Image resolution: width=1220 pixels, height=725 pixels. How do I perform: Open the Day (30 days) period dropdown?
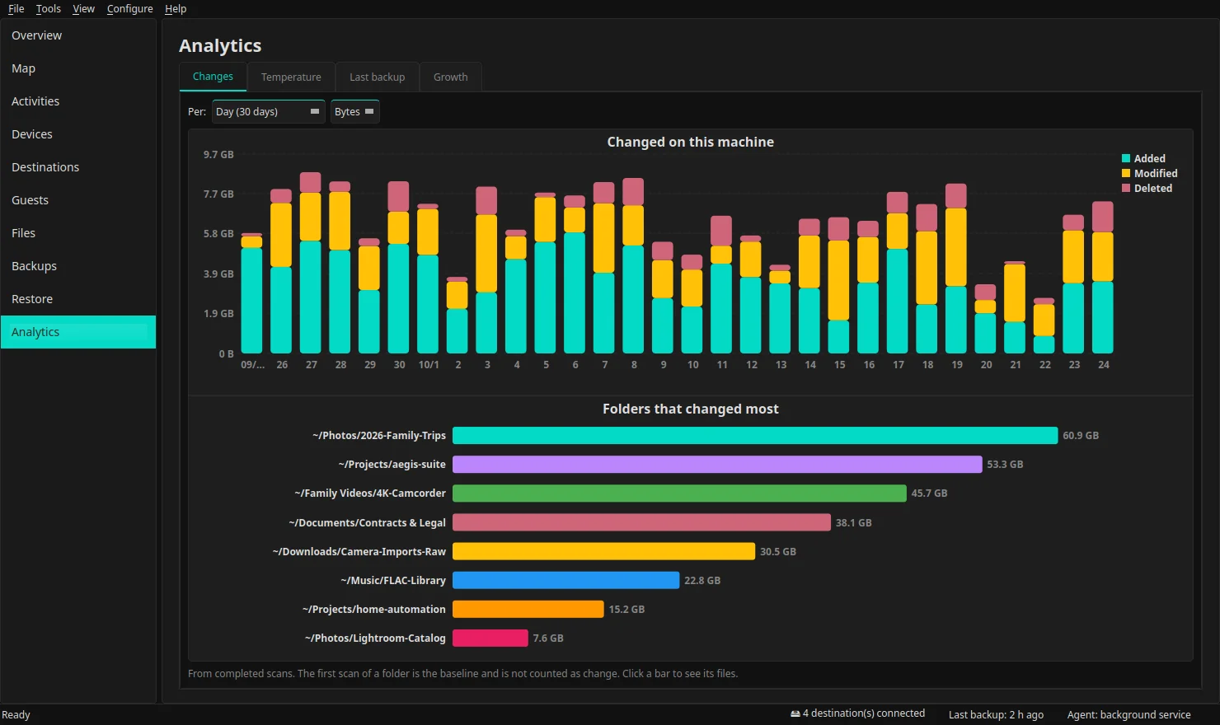(268, 111)
